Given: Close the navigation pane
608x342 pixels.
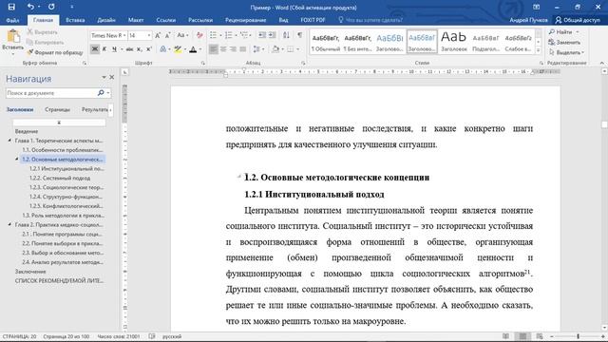Looking at the screenshot, I should [x=112, y=78].
